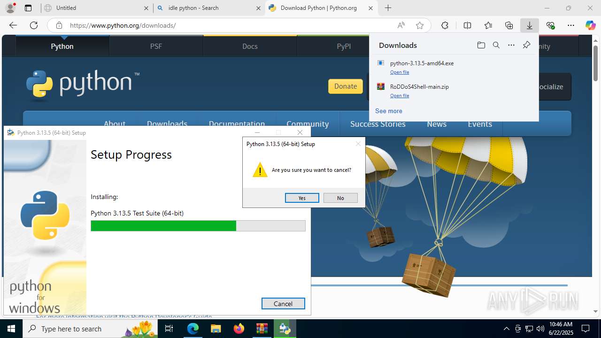The height and width of the screenshot is (338, 601).
Task: Open News in the site menu
Action: 437,124
